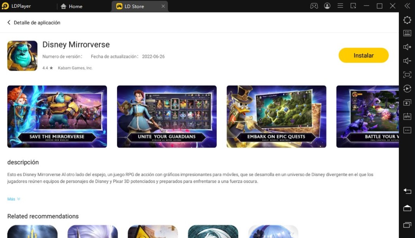Screen dimensions: 415x238
Task: Click the Detalle de aplicación label
Action: [37, 23]
